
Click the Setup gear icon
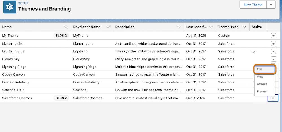[x=10, y=7]
